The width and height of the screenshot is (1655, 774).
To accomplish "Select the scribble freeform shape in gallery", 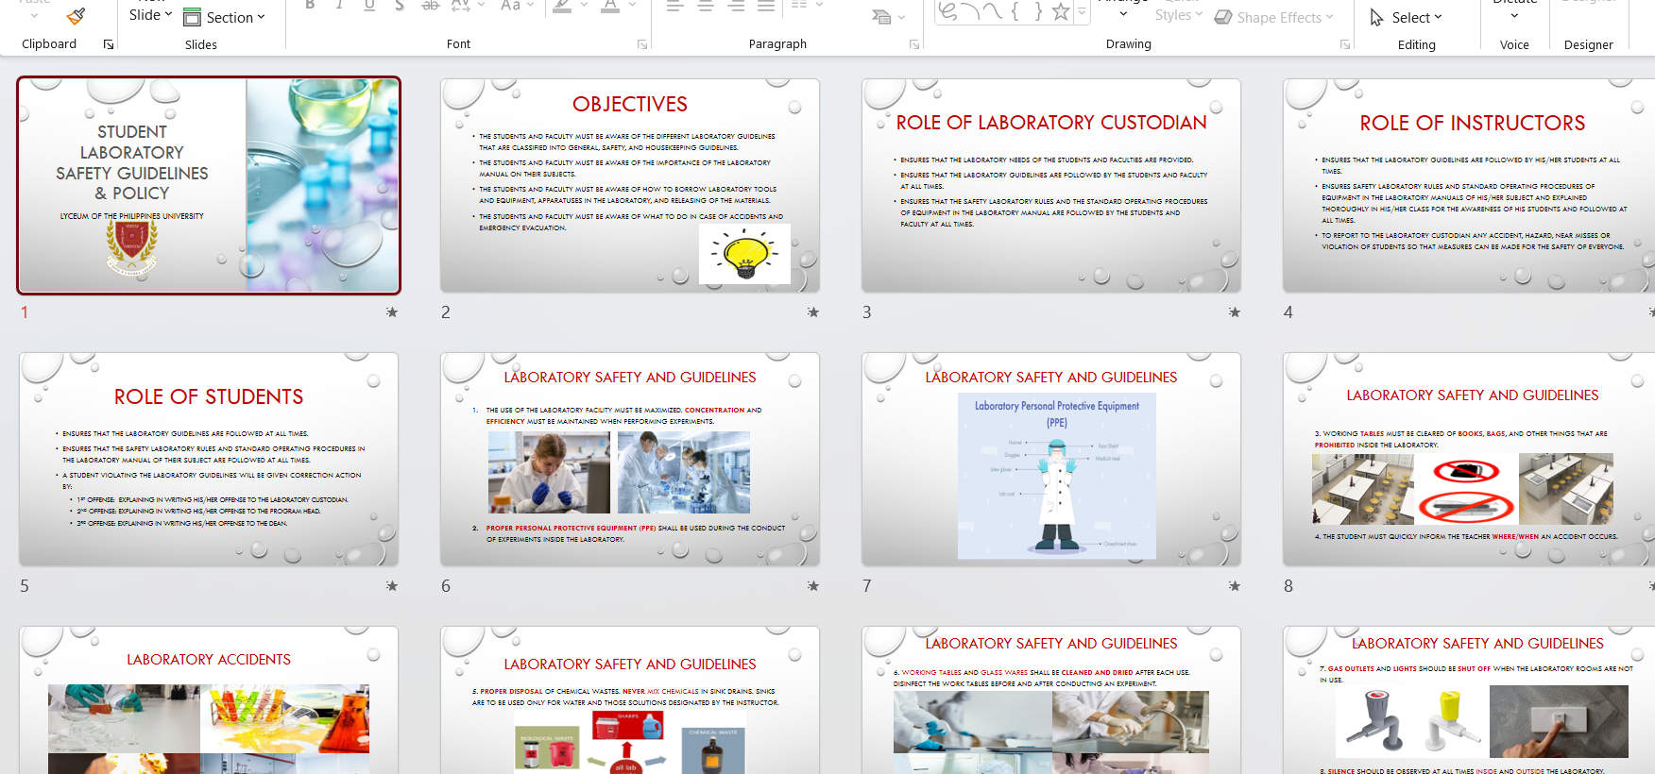I will (948, 11).
